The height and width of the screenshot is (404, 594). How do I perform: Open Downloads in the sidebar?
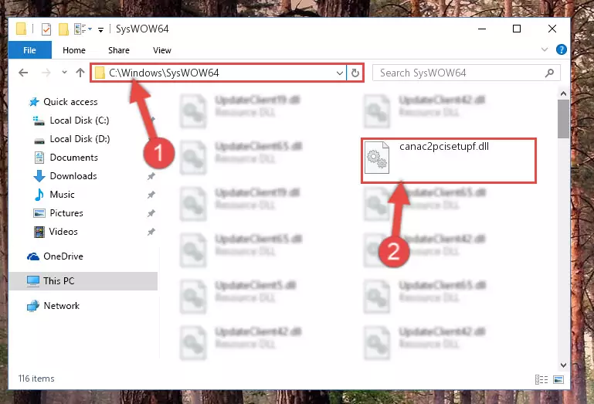coord(73,176)
